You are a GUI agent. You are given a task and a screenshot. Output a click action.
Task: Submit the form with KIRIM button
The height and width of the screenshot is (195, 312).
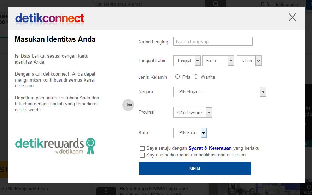(195, 169)
